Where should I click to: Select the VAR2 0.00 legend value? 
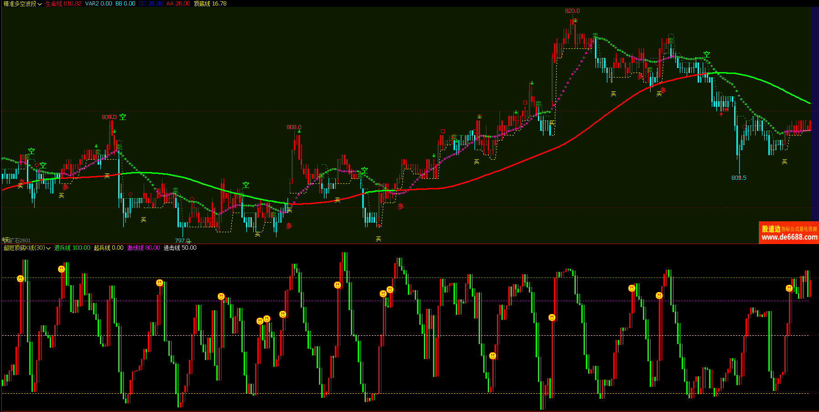pyautogui.click(x=99, y=4)
